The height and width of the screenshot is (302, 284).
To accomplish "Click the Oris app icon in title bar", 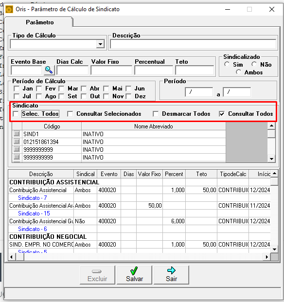I will pos(9,9).
